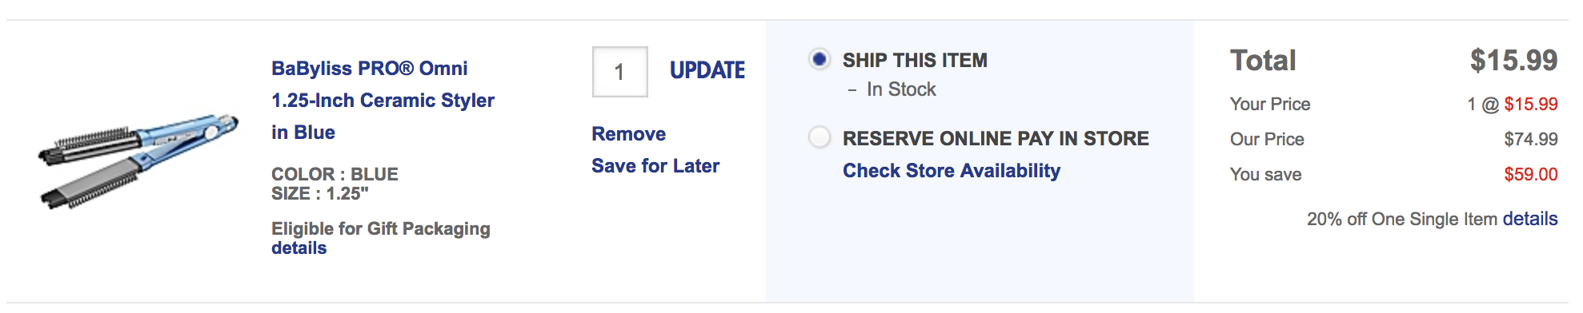Click into the quantity input box

(x=619, y=72)
